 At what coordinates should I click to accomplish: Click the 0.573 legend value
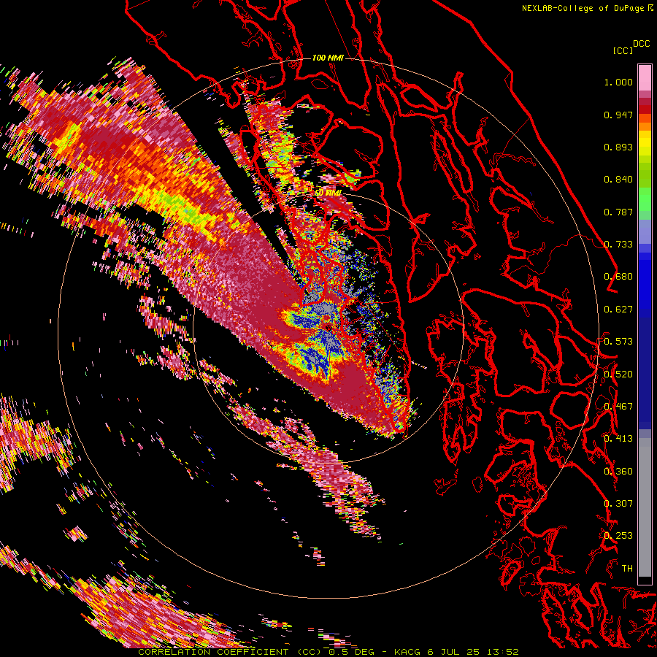tap(618, 342)
